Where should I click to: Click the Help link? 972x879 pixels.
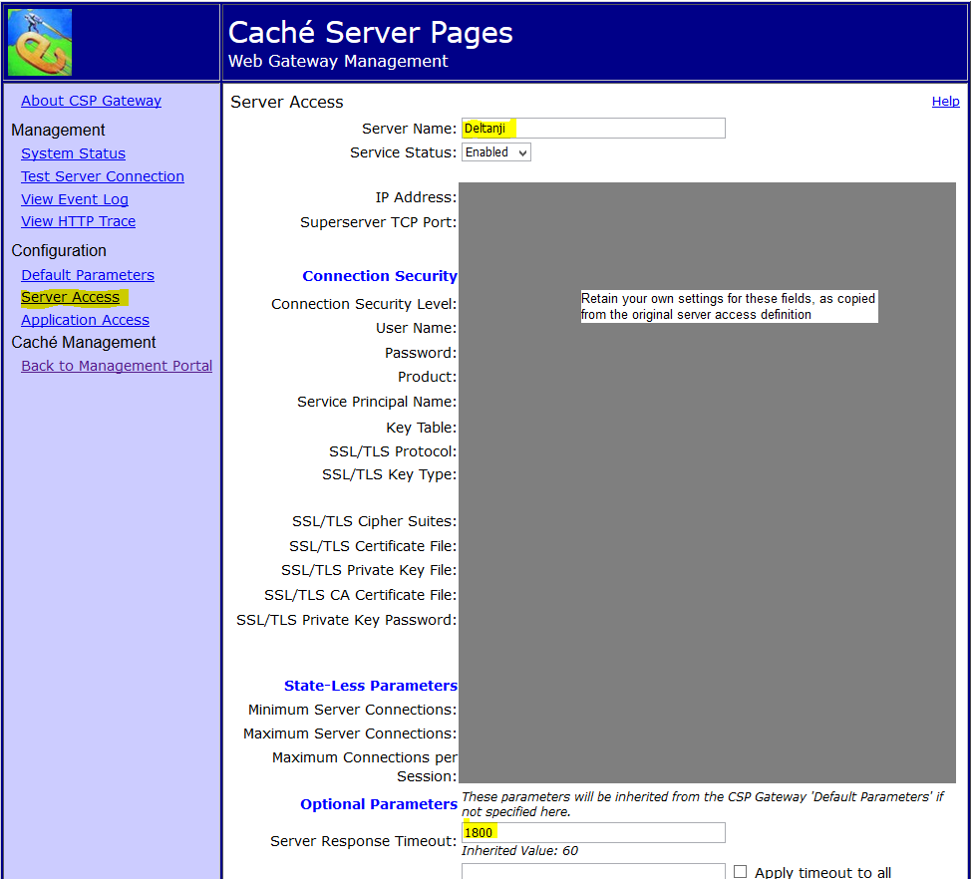coord(945,102)
